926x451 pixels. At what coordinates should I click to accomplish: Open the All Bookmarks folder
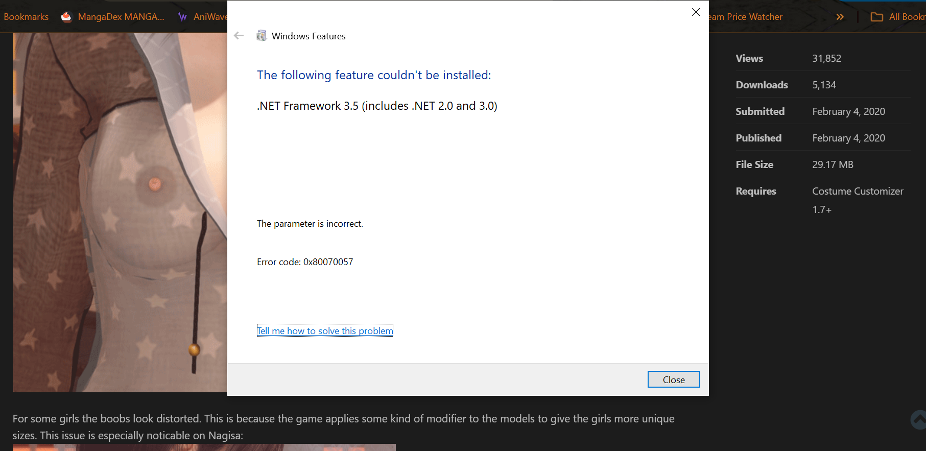pyautogui.click(x=898, y=17)
